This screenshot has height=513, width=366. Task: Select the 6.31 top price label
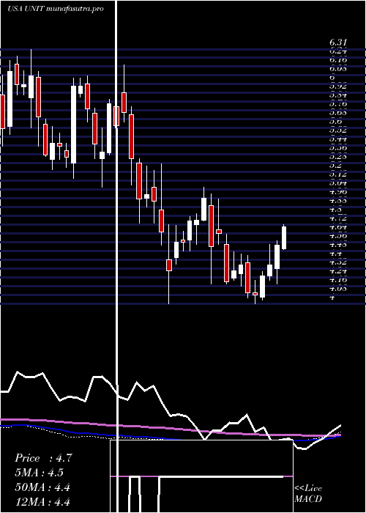tap(338, 43)
